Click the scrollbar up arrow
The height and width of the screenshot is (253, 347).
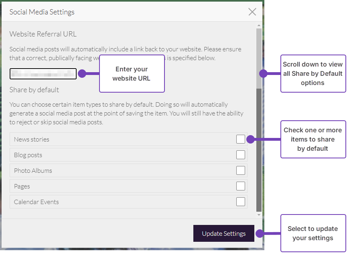pyautogui.click(x=259, y=25)
